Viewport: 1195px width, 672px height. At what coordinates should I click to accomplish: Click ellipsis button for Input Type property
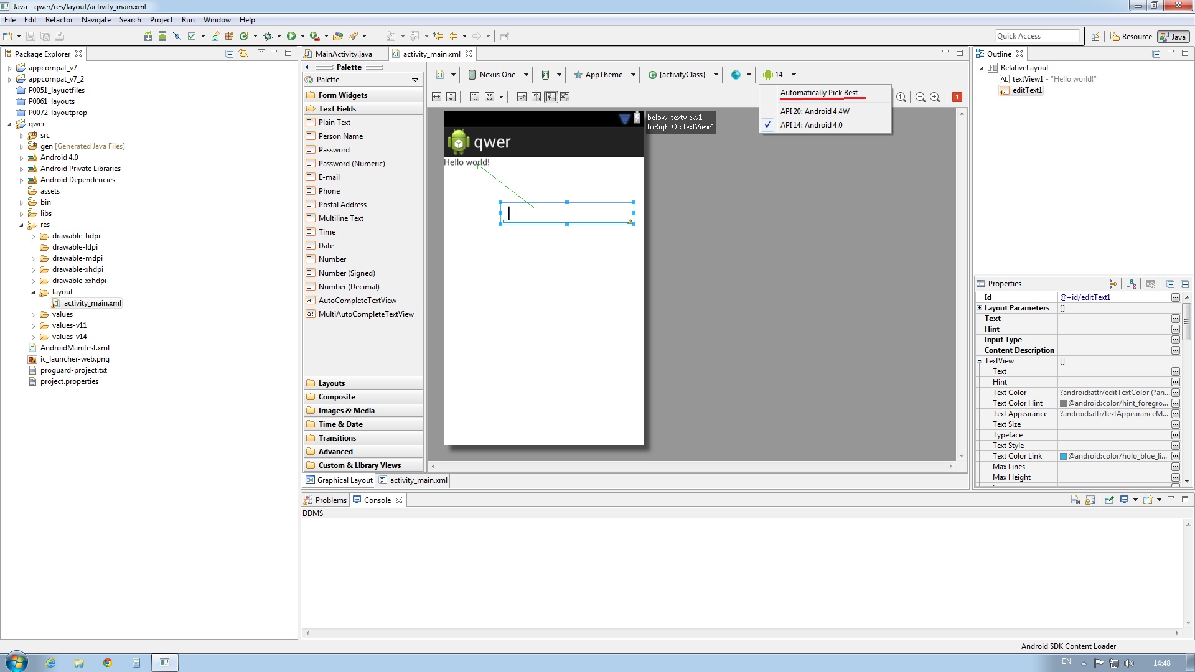click(1175, 340)
